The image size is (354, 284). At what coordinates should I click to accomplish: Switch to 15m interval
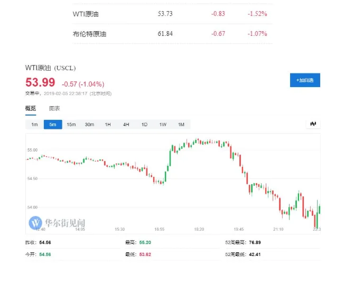pyautogui.click(x=71, y=125)
